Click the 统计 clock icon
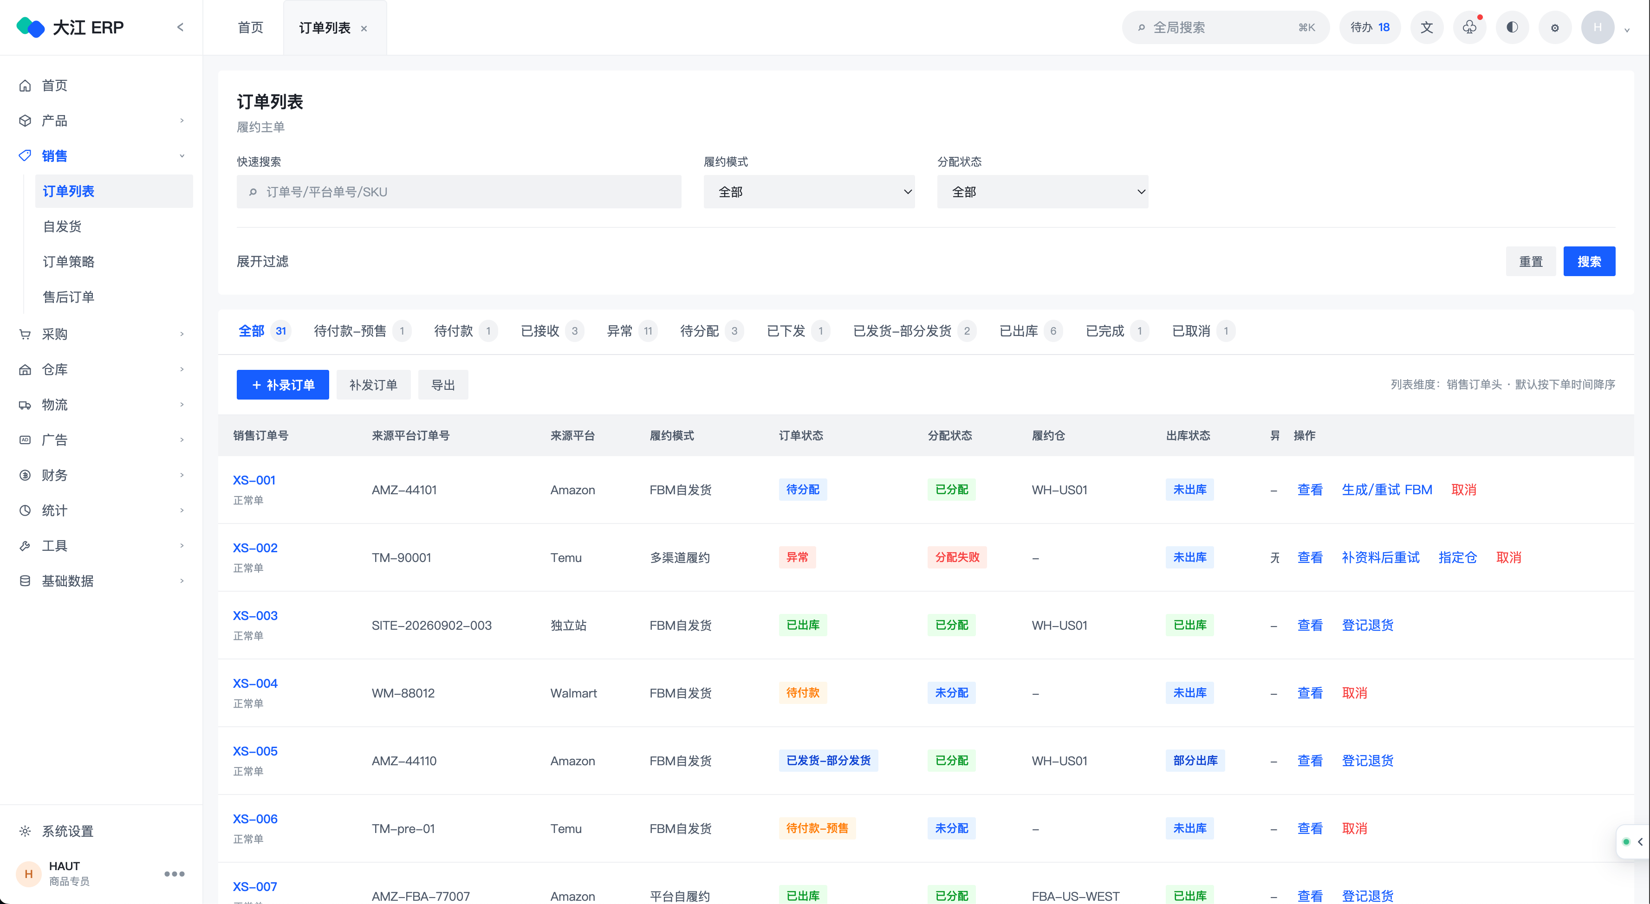The image size is (1650, 904). point(25,510)
